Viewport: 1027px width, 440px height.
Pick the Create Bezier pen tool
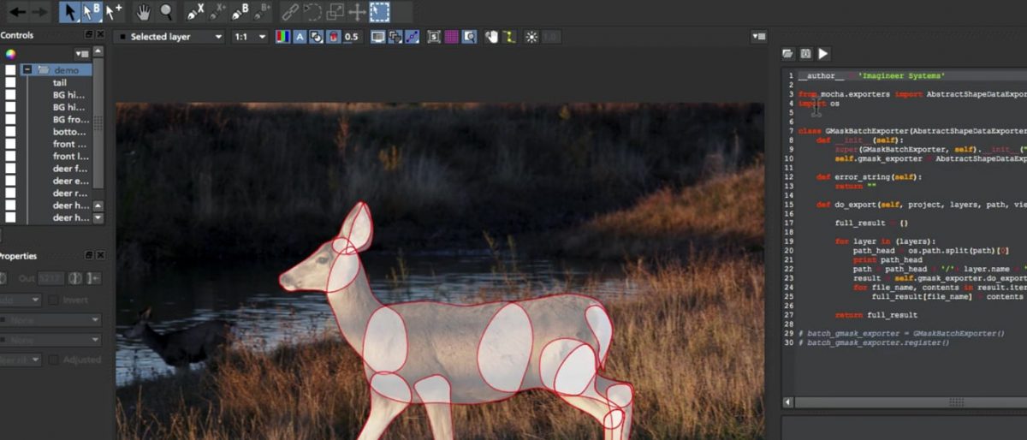[240, 12]
